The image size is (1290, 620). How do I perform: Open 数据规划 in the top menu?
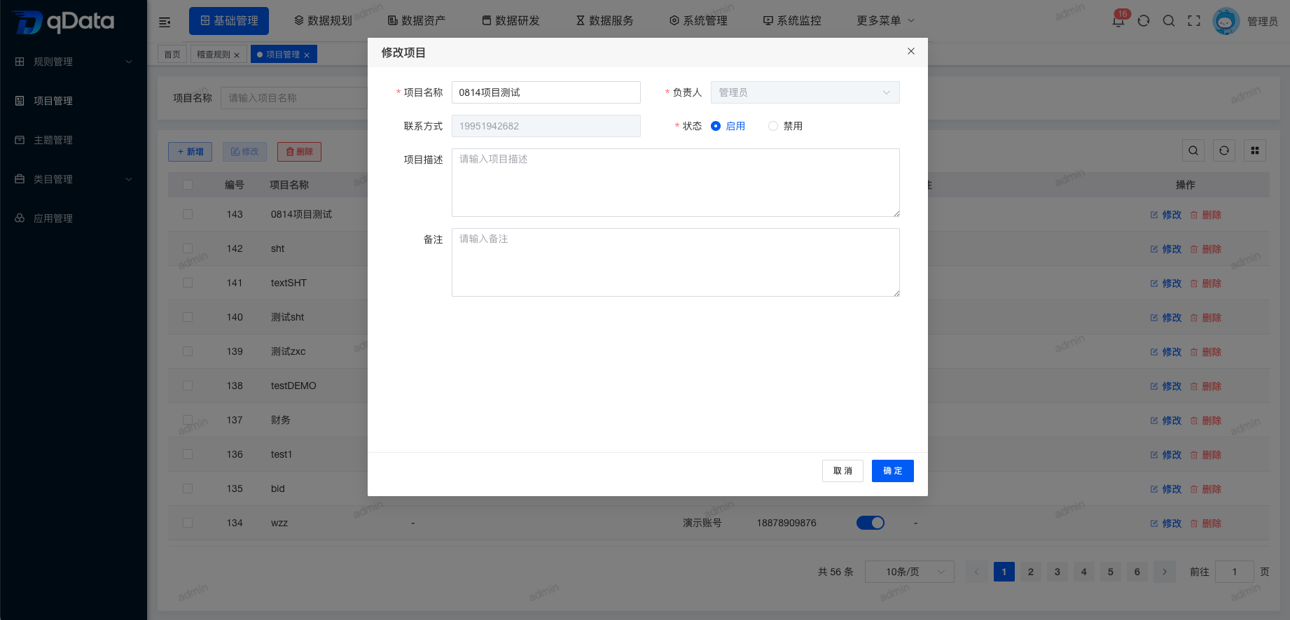[323, 21]
